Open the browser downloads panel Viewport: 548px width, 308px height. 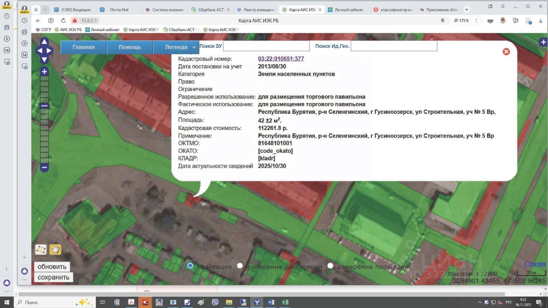540,21
